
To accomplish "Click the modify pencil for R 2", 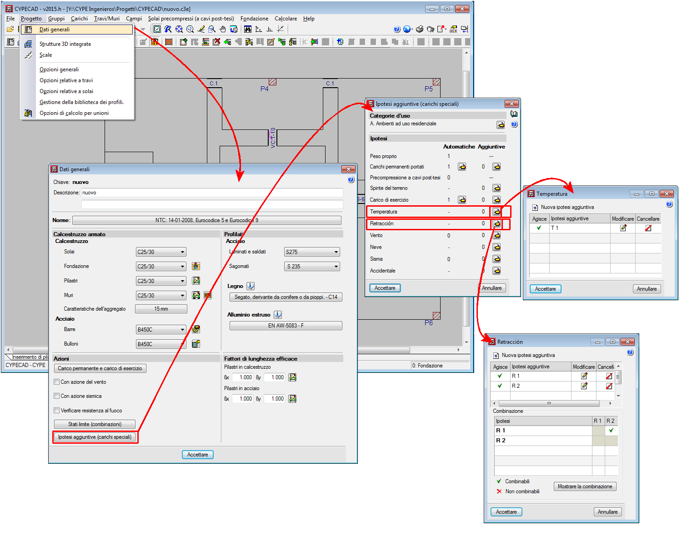I will pos(584,386).
